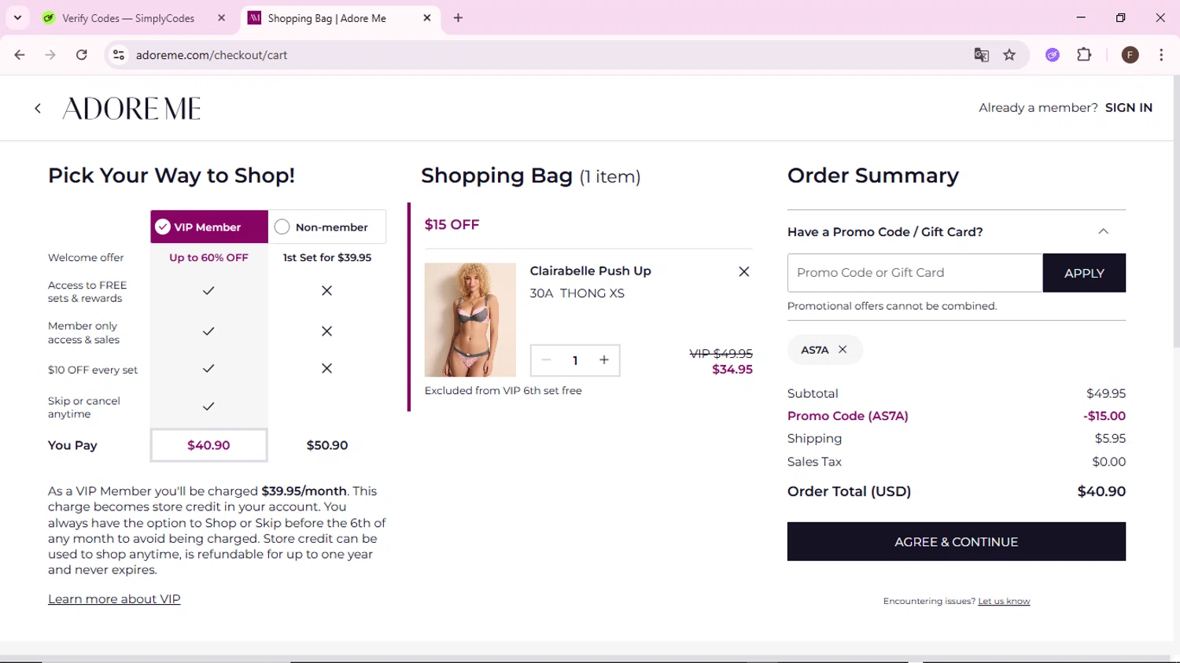
Task: Switch to Verify Codes SimplyCodes tab
Action: pyautogui.click(x=127, y=18)
